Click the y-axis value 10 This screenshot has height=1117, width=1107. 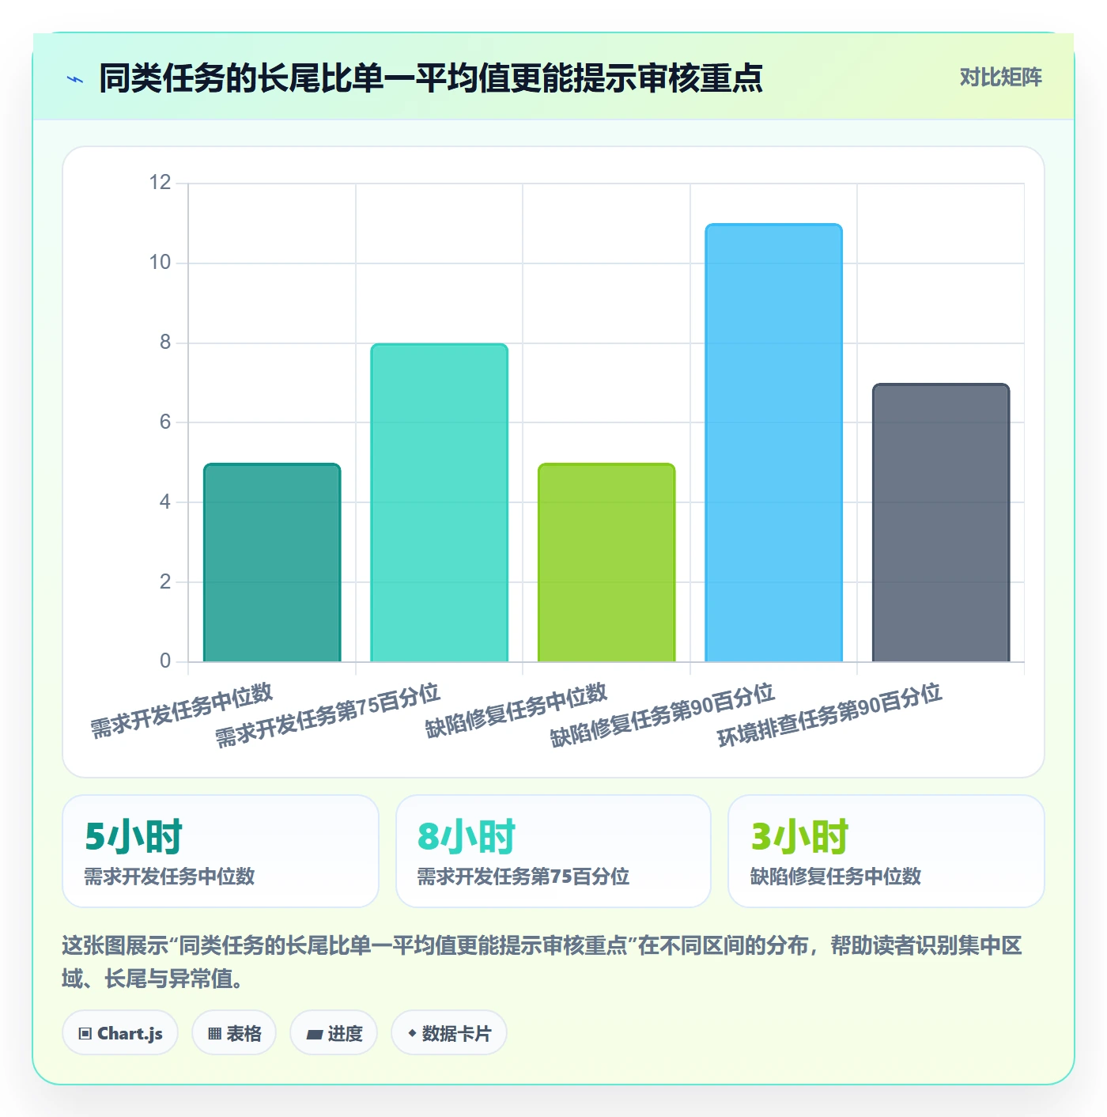point(160,263)
